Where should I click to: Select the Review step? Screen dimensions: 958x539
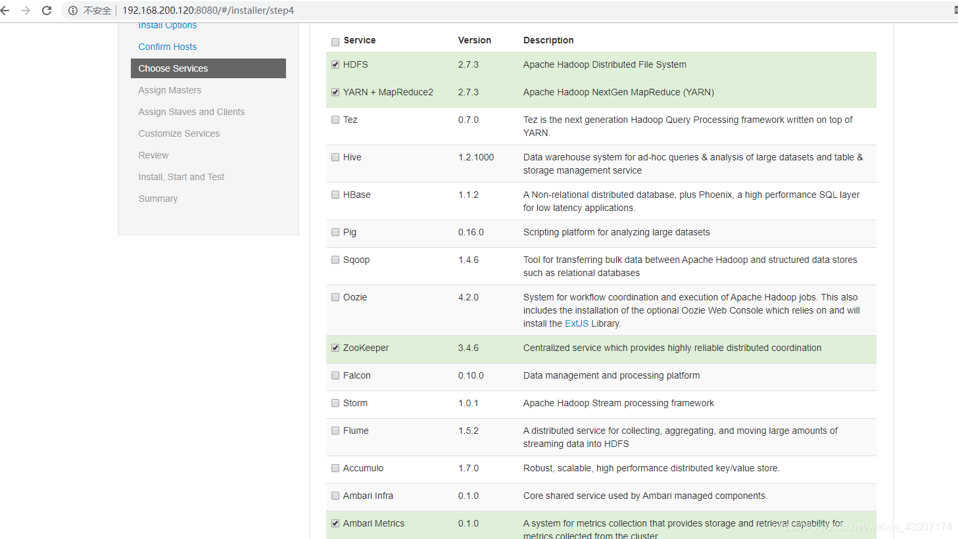coord(153,155)
